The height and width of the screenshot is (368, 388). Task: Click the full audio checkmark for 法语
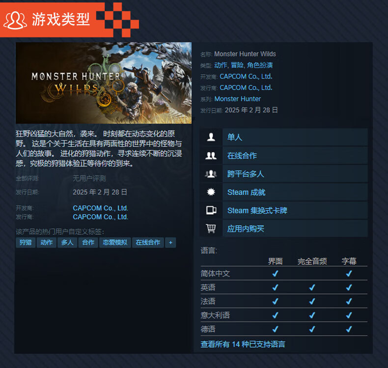(312, 301)
